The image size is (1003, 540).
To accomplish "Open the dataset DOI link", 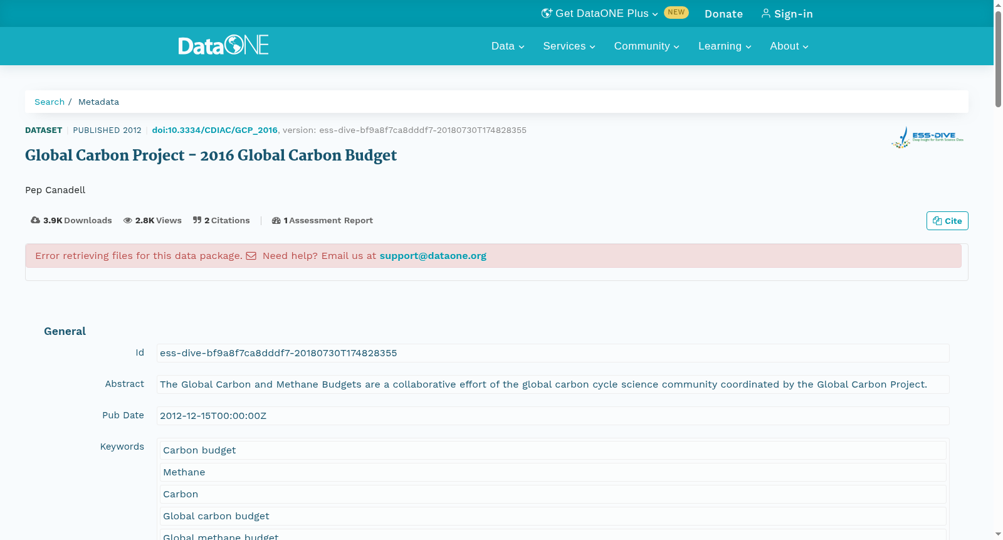I will [x=214, y=130].
